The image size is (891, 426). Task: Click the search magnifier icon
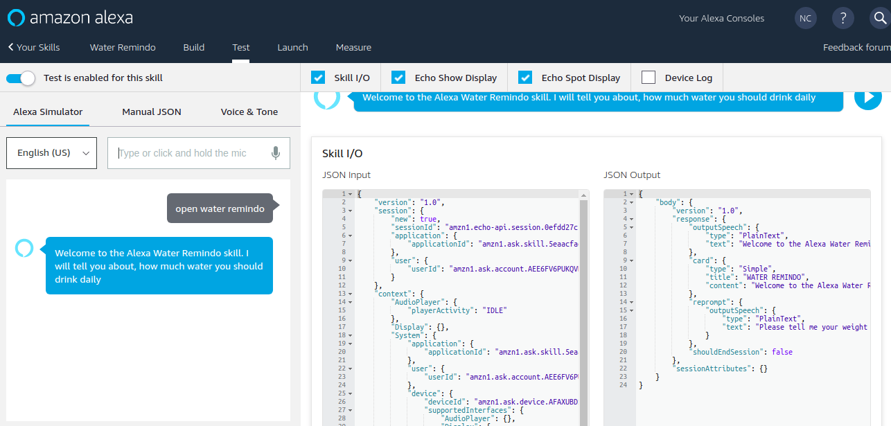click(880, 19)
